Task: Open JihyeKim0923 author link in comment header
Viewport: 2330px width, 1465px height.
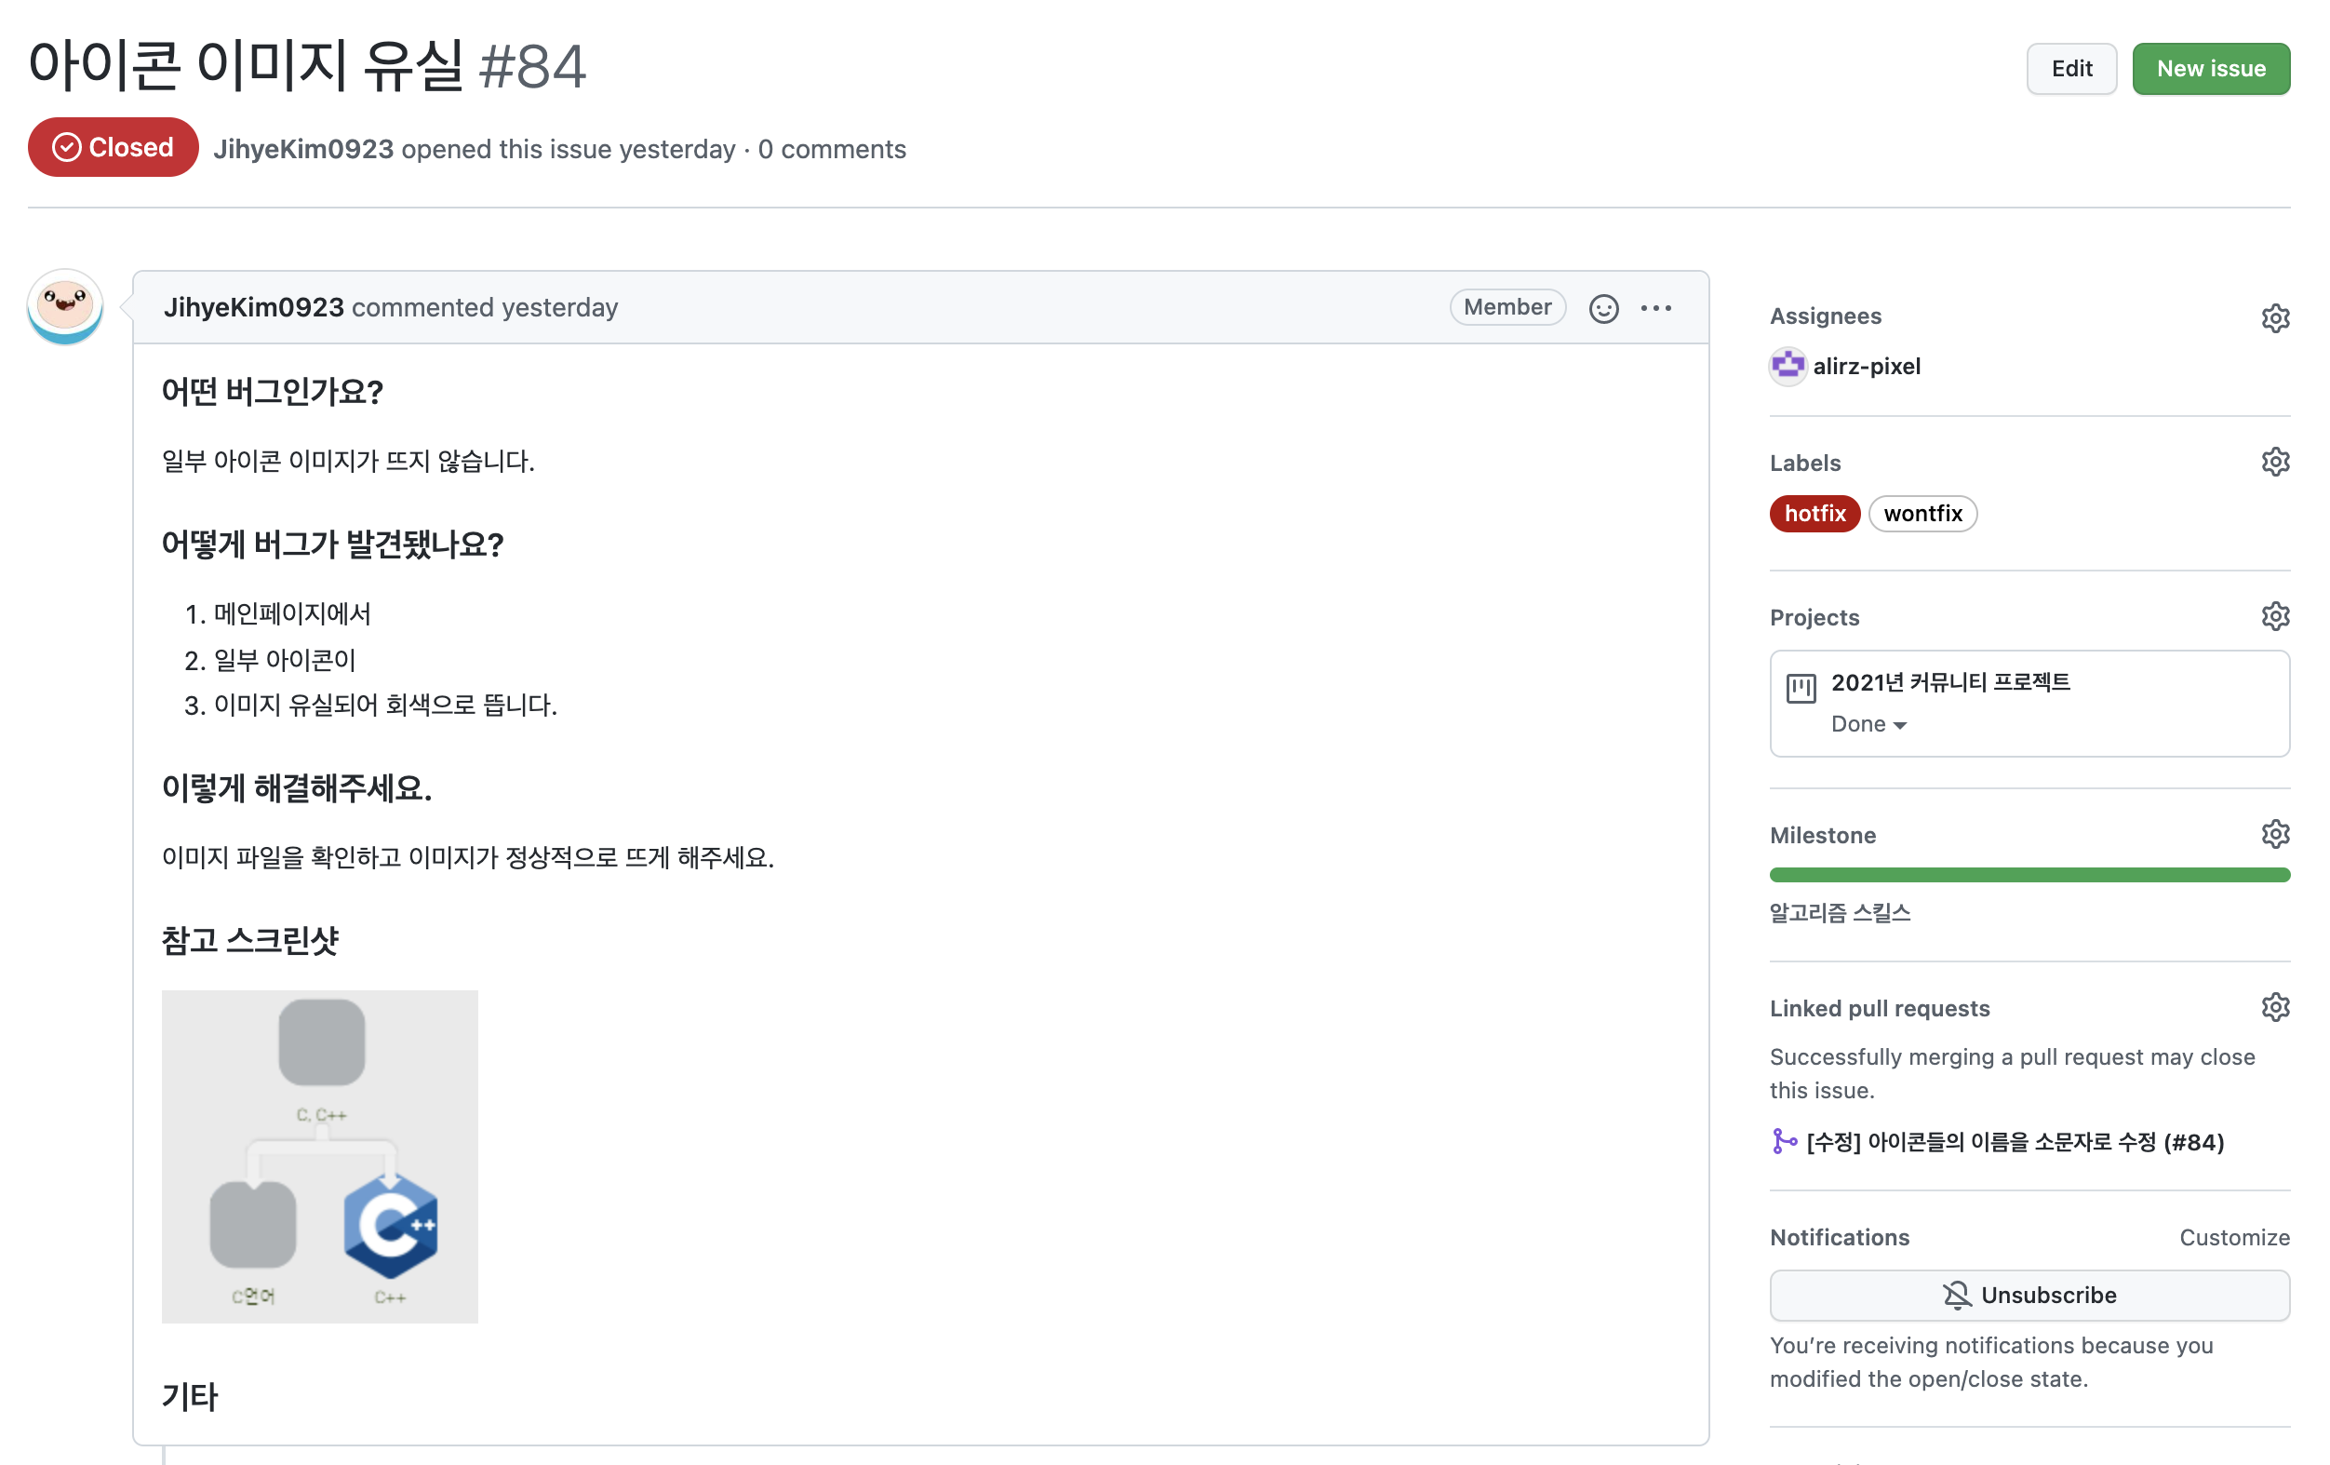Action: [253, 308]
